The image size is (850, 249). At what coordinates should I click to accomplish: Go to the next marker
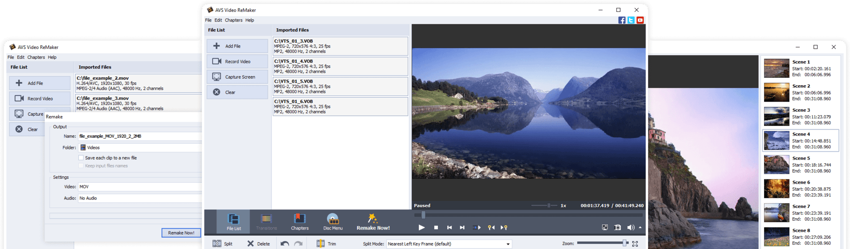pos(504,227)
